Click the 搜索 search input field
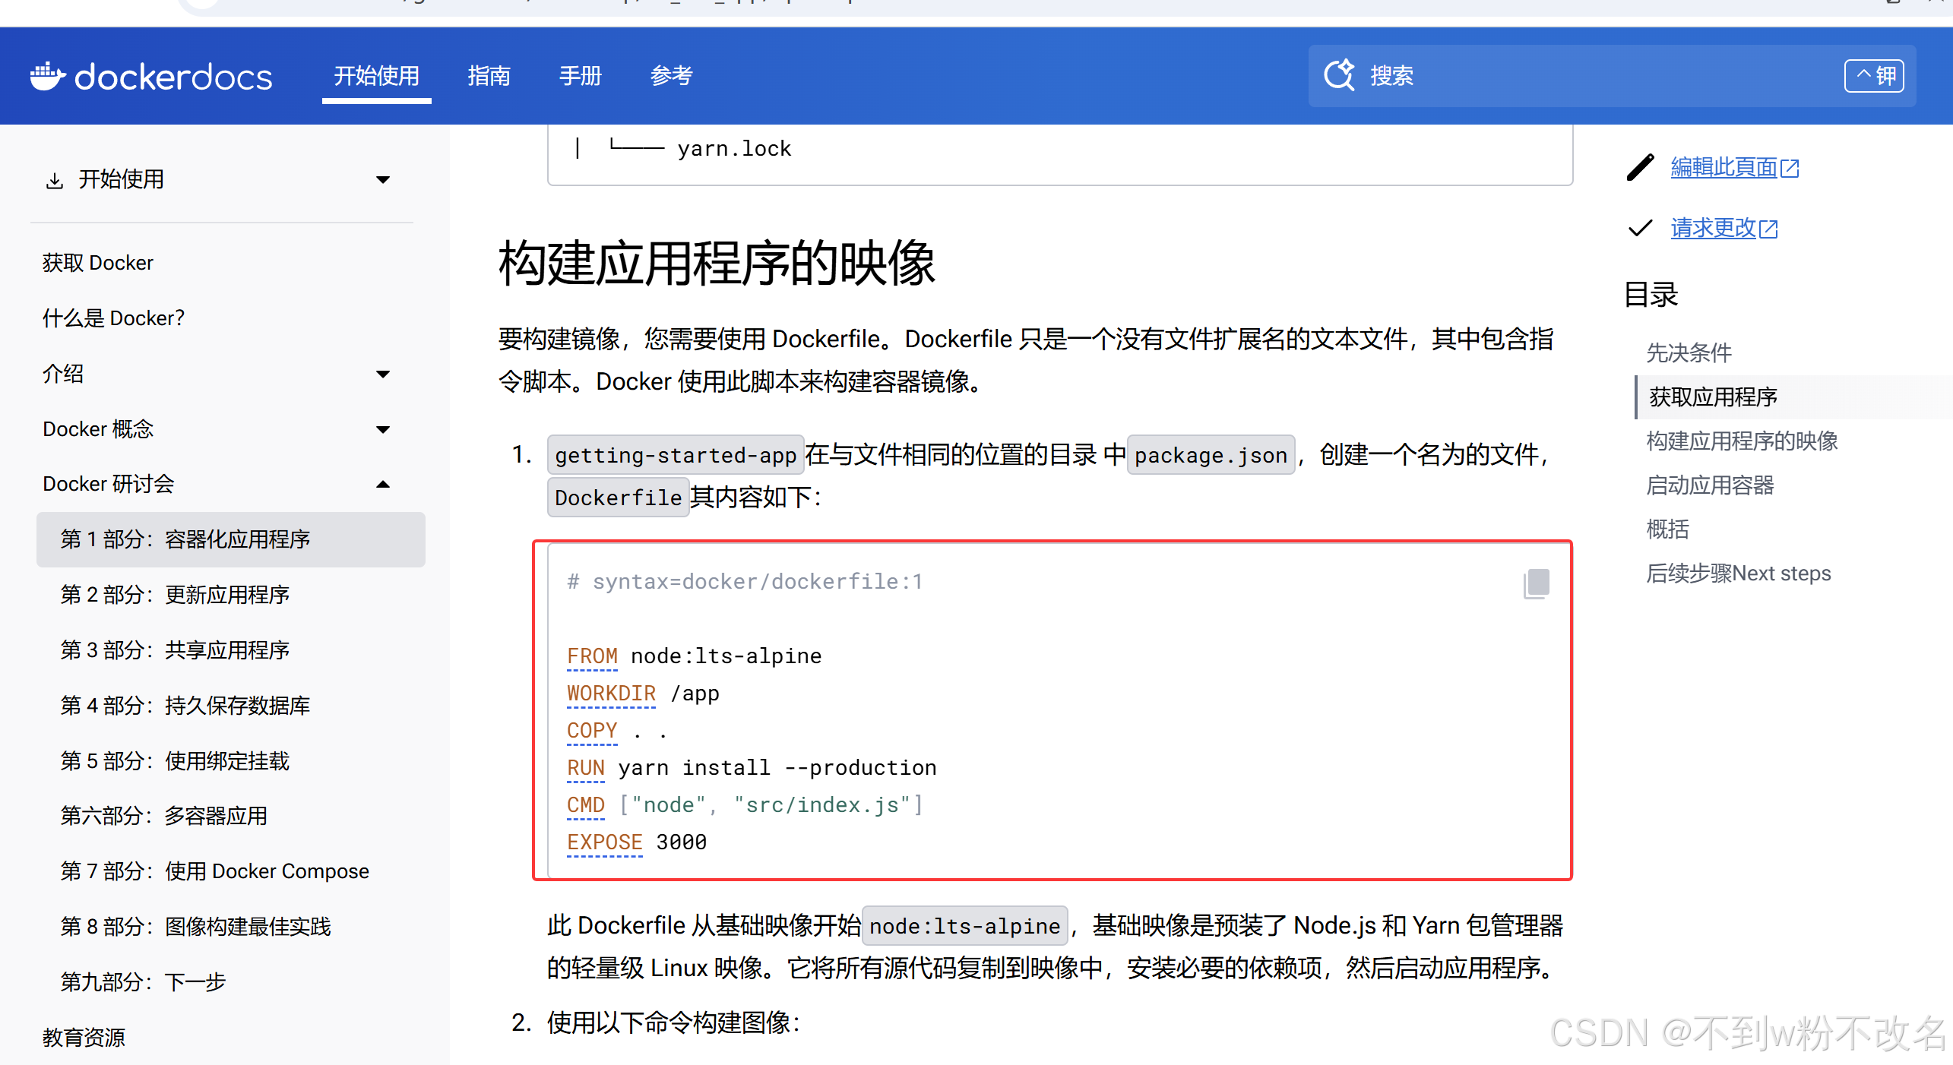1953x1065 pixels. pos(1612,75)
